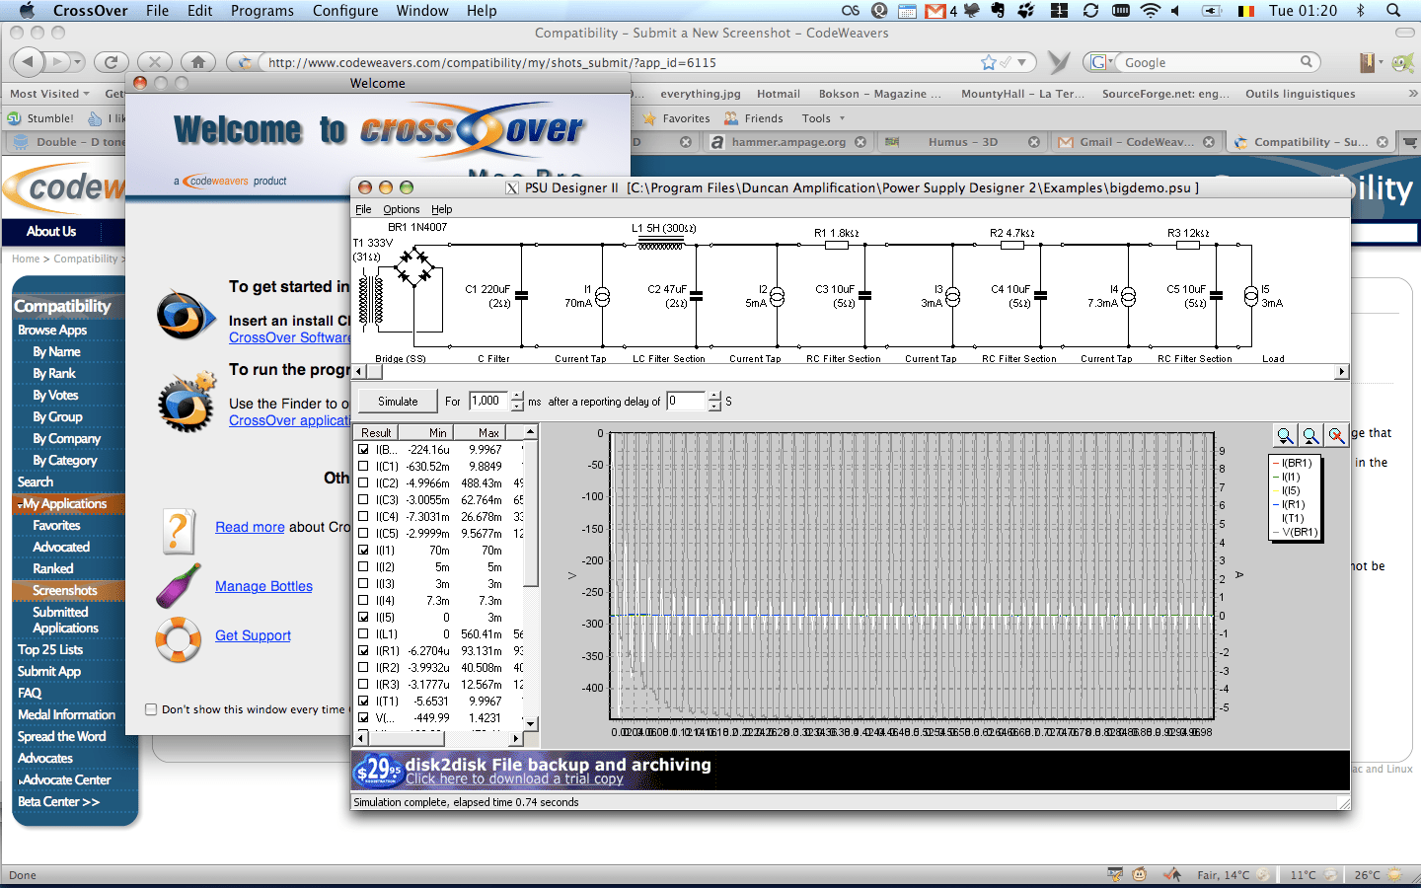
Task: Check Don't show this window every time
Action: pyautogui.click(x=151, y=707)
